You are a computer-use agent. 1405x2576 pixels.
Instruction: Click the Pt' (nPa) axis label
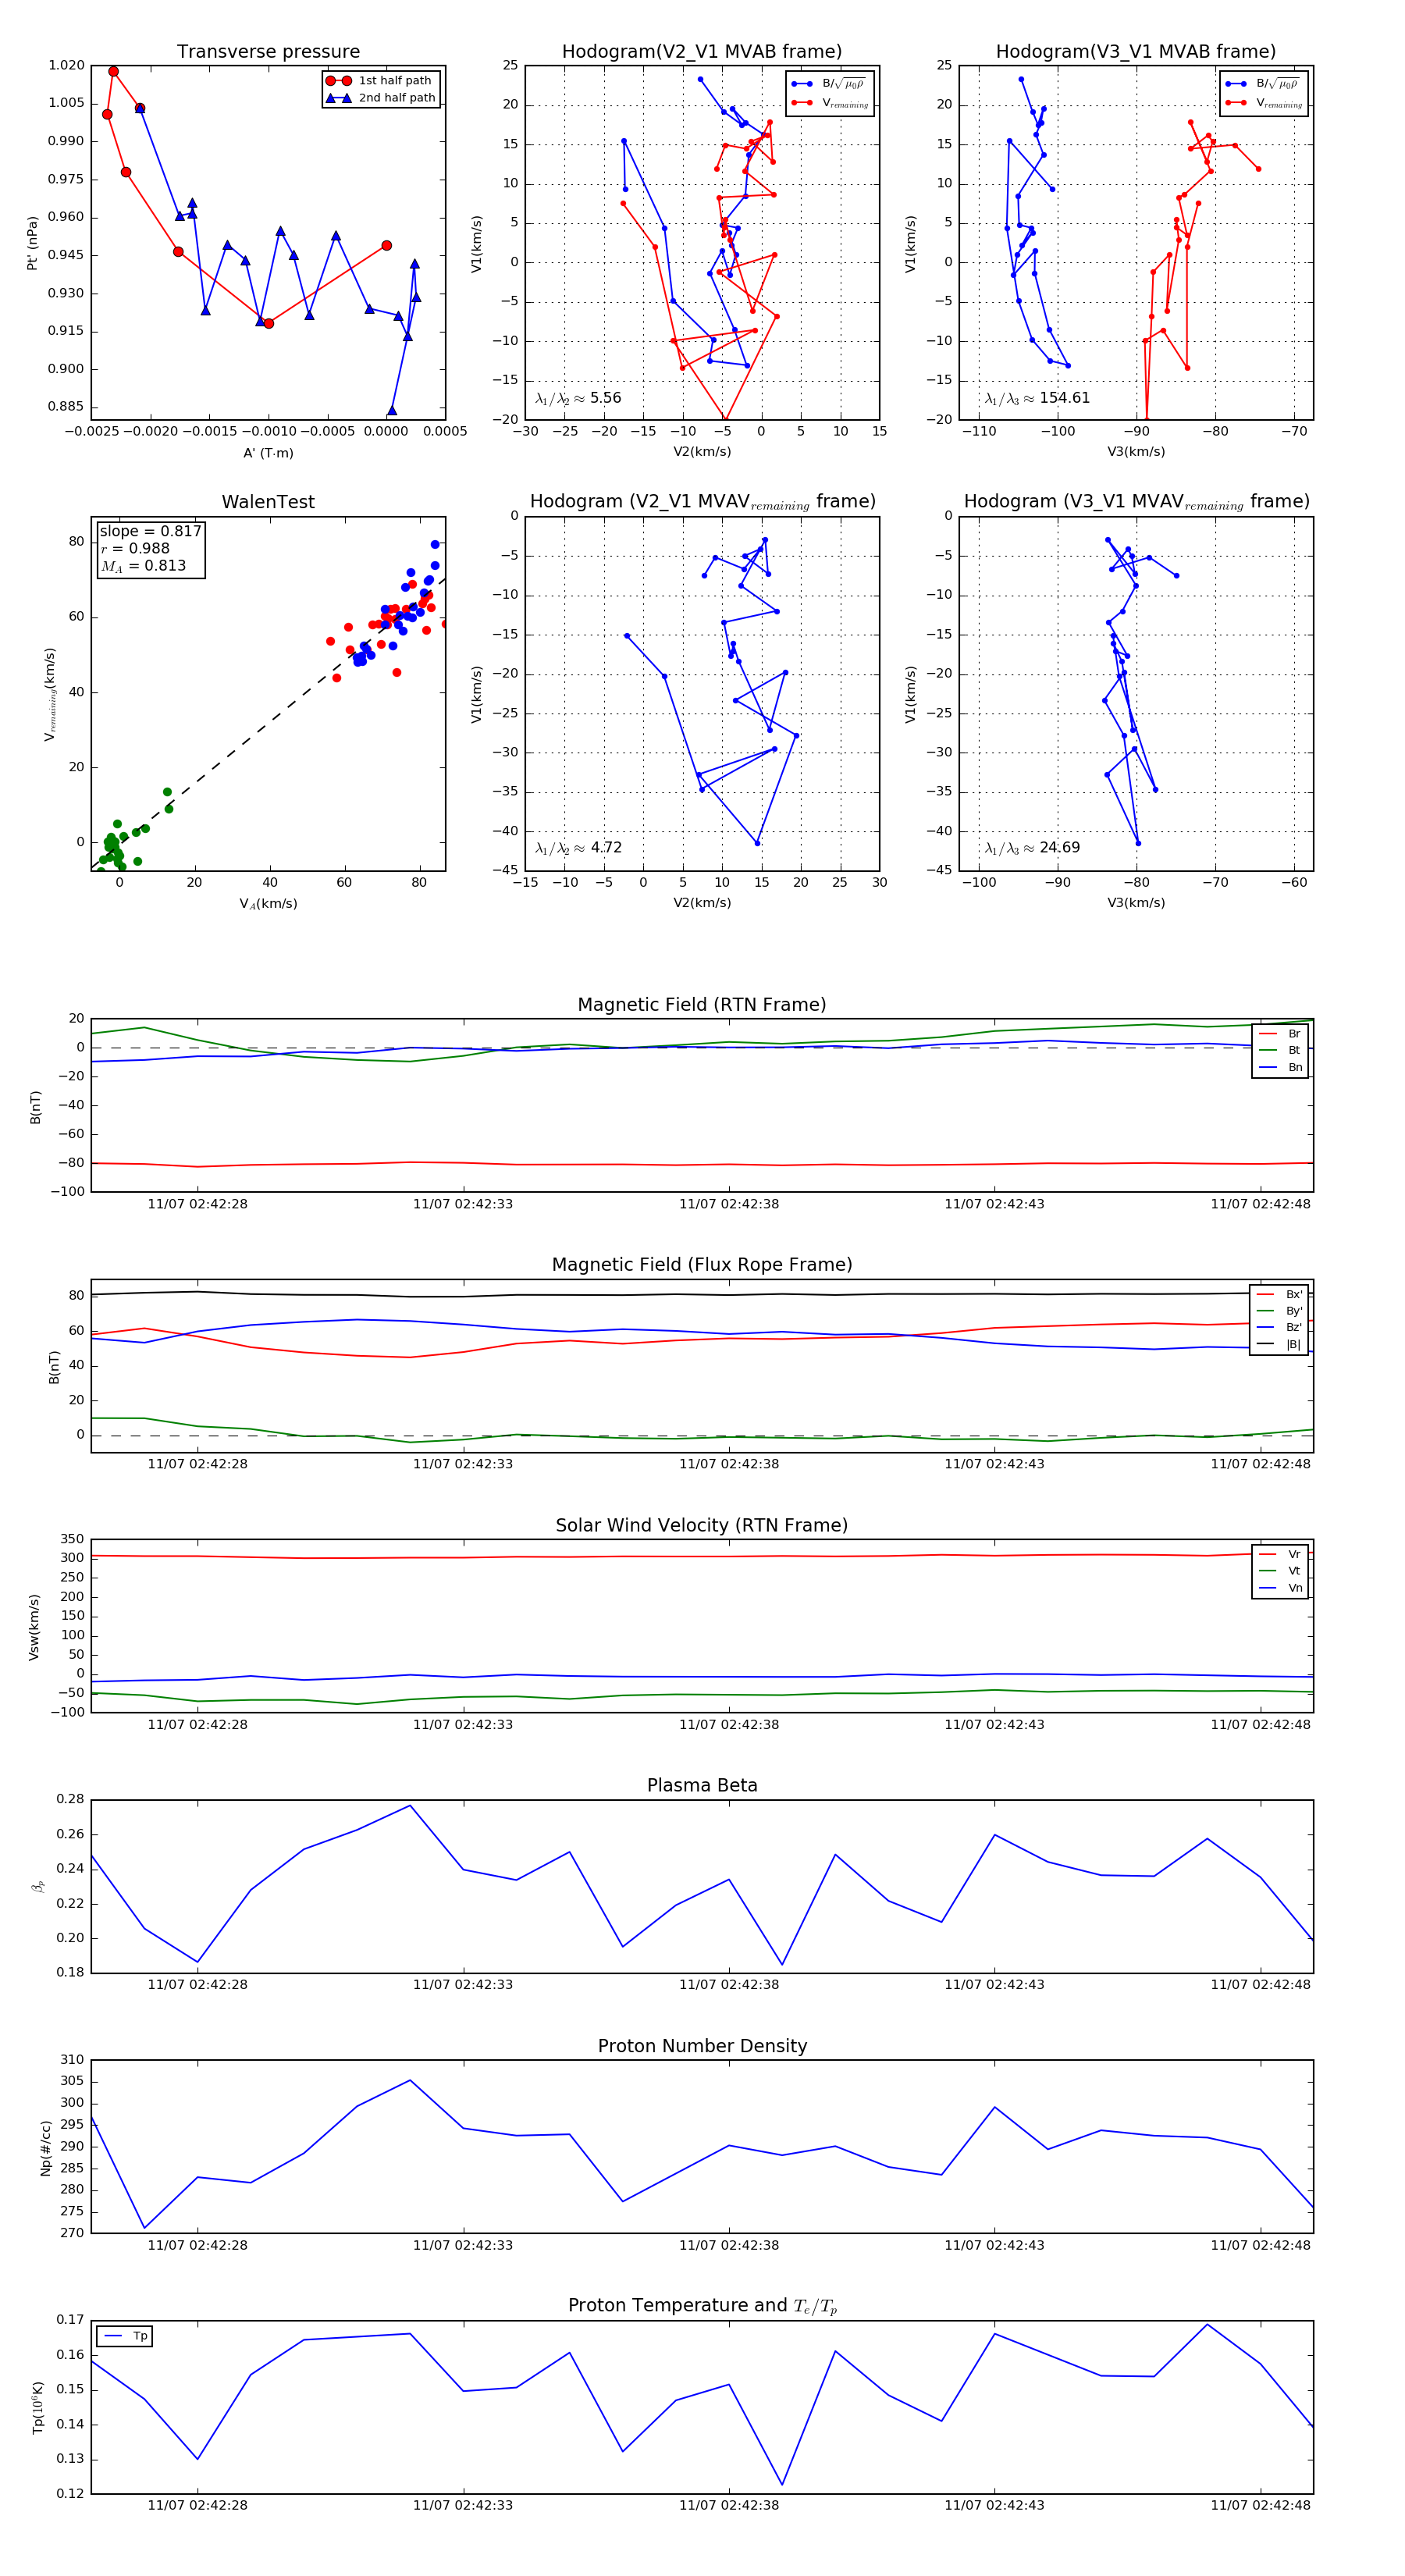point(32,243)
